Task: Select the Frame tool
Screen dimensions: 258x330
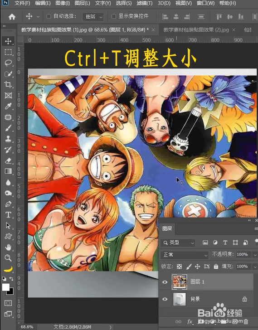Action: pos(8,96)
